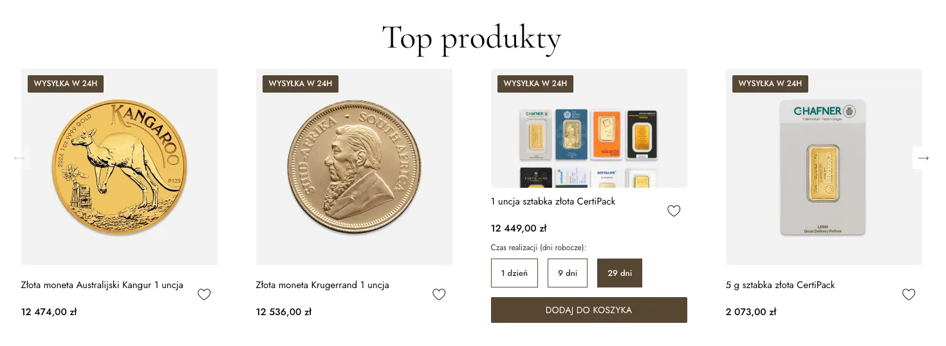The image size is (946, 346).
Task: Add Australijski Kangur coin to wishlist
Action: click(204, 295)
